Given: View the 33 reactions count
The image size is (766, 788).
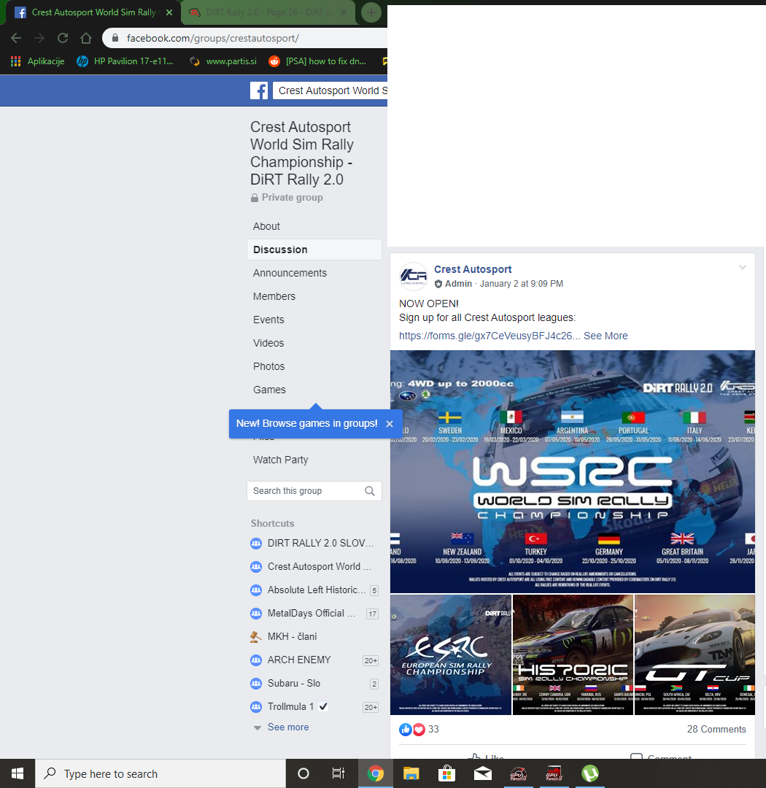Looking at the screenshot, I should click(x=433, y=730).
